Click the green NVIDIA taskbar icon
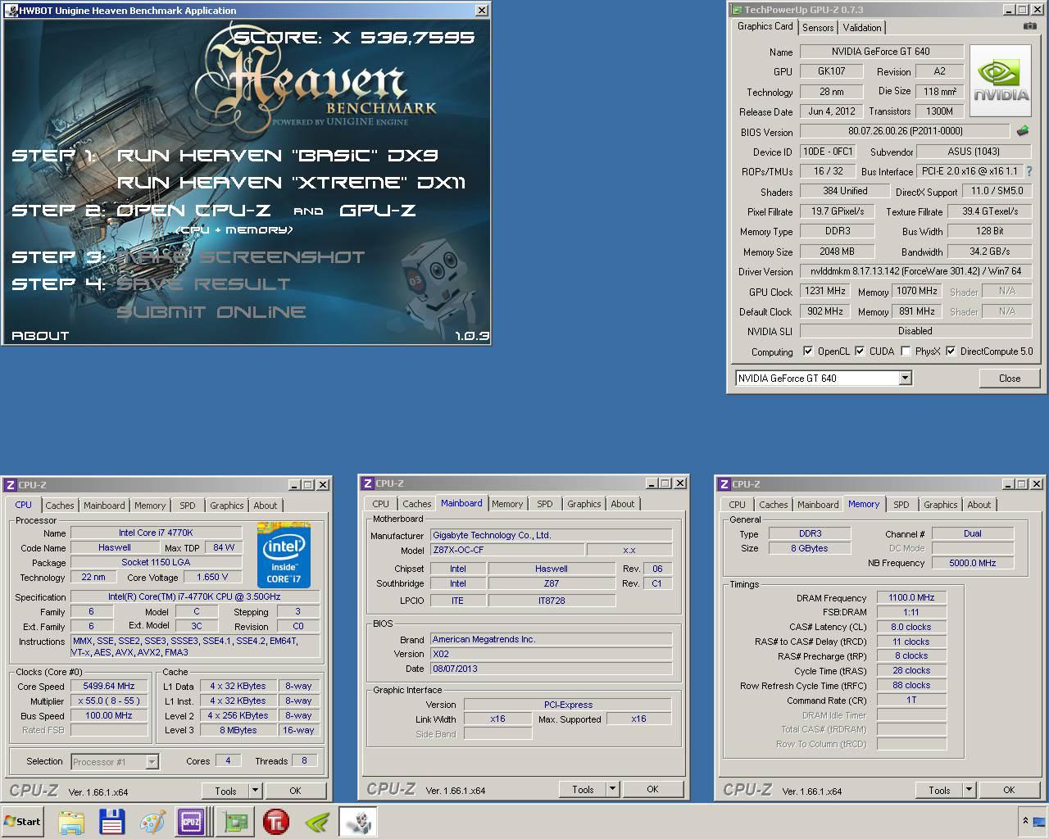This screenshot has width=1049, height=839. click(x=317, y=821)
